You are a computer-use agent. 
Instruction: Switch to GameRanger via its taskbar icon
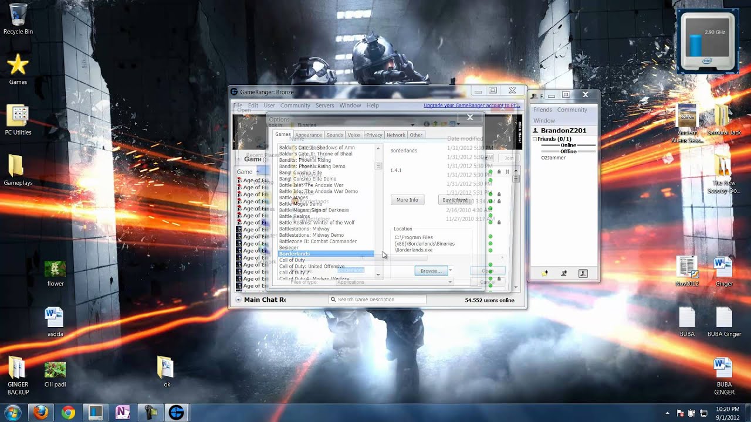coord(176,413)
